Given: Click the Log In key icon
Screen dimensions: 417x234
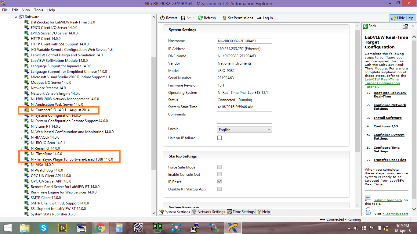Looking at the screenshot, I should tap(259, 18).
